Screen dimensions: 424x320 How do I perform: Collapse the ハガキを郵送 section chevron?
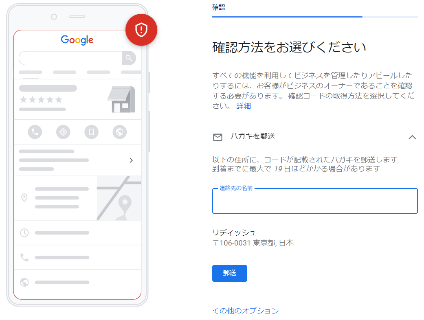tap(412, 137)
